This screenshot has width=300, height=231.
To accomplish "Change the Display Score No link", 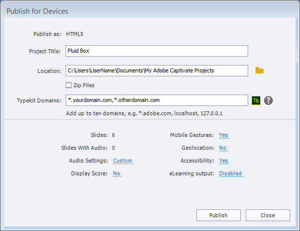I will point(116,173).
